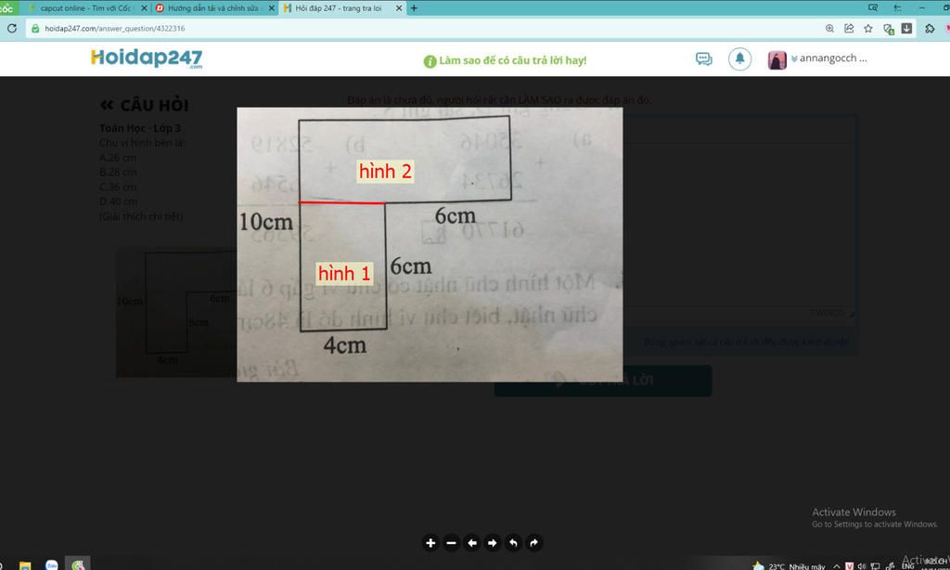This screenshot has width=950, height=570.
Task: Open the downloads arrow icon
Action: pos(906,28)
